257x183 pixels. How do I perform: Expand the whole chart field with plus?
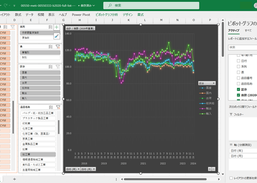(210, 169)
